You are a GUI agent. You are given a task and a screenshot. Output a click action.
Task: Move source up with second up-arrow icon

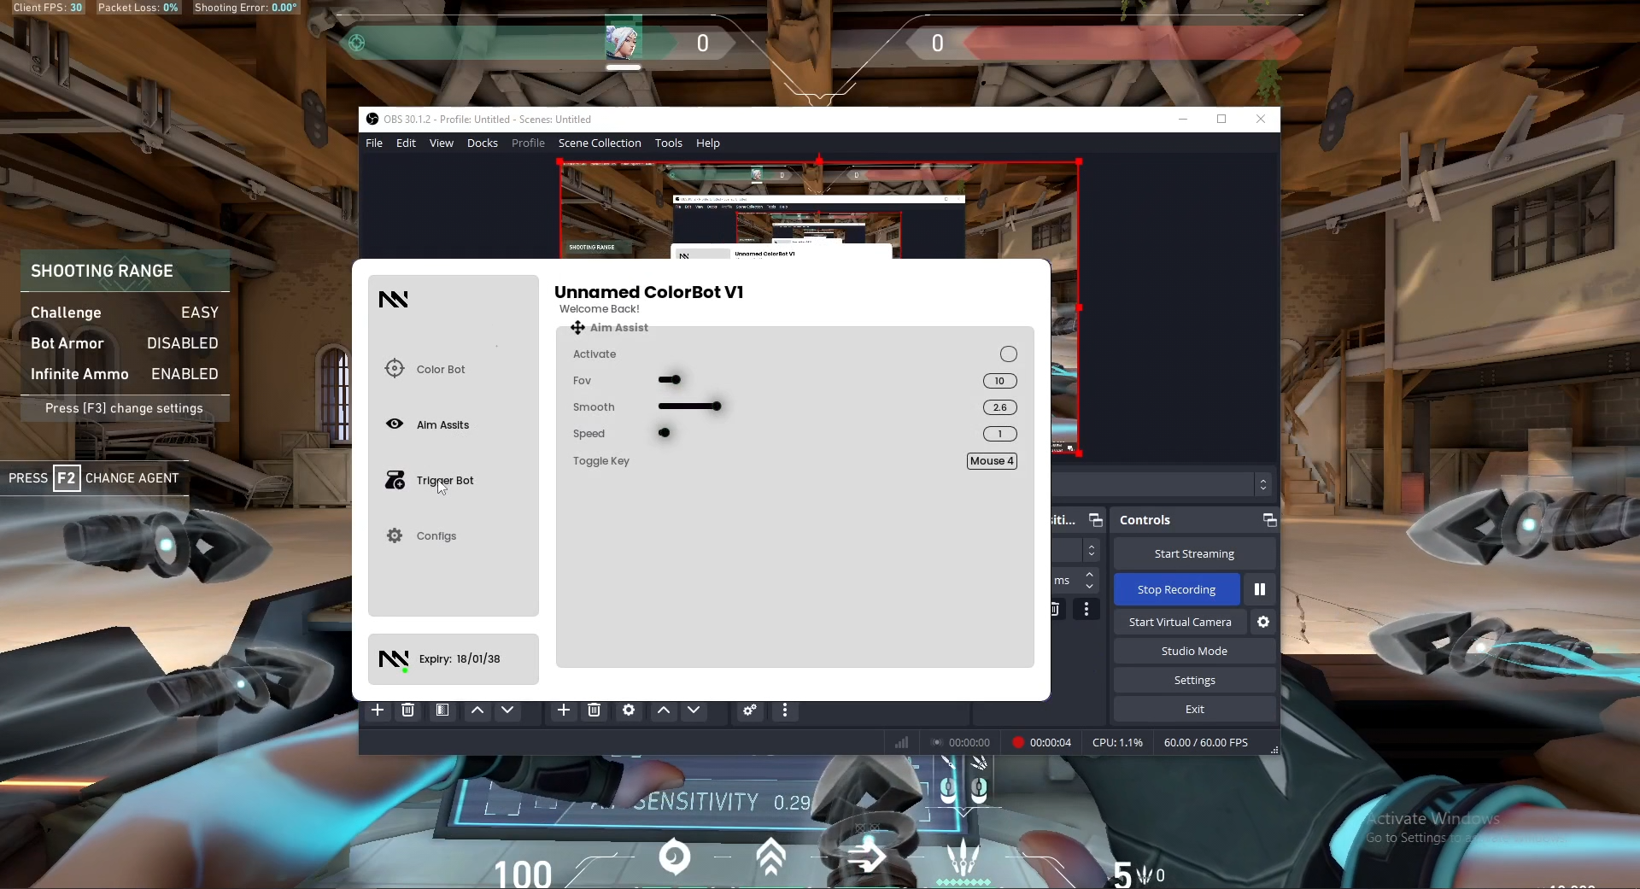point(664,710)
